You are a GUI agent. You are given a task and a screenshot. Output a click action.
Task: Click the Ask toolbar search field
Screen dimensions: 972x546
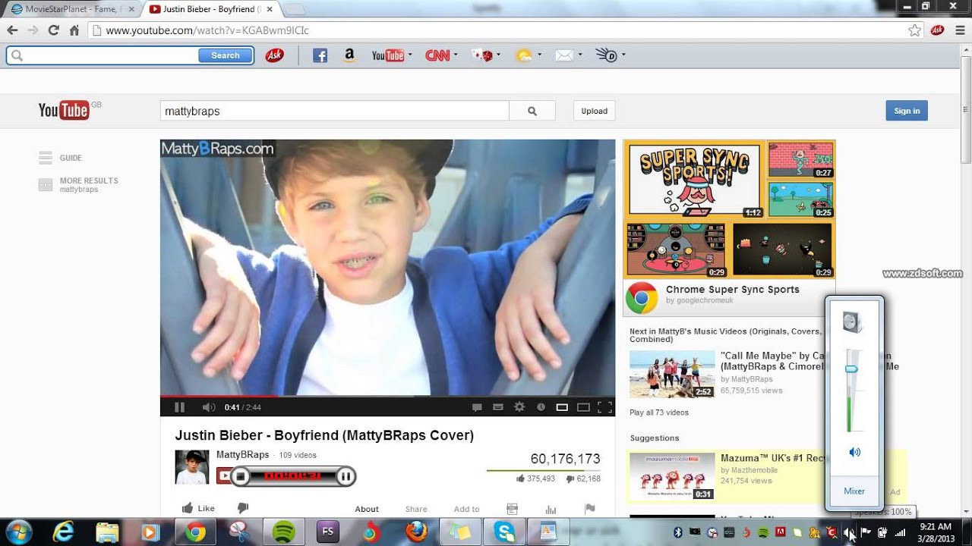[x=103, y=55]
